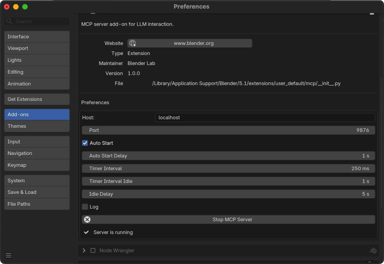
Task: Switch to the Lights section
Action: (x=37, y=60)
